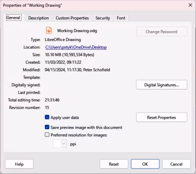Open the Font tab

[x=121, y=18]
